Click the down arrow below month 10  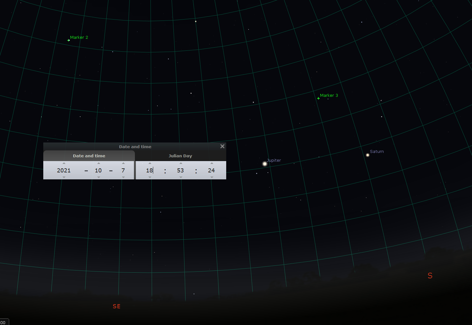(x=99, y=177)
